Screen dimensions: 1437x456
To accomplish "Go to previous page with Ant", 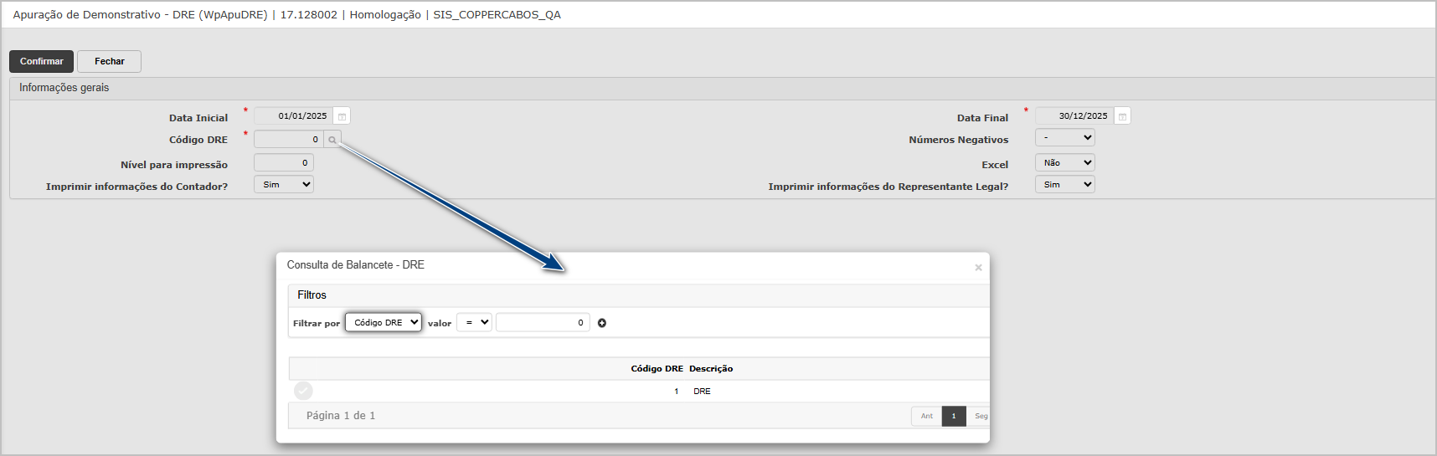I will [926, 416].
